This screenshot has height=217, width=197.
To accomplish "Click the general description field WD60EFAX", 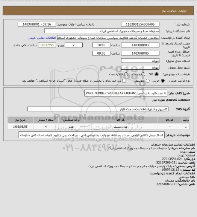I will tap(126, 93).
